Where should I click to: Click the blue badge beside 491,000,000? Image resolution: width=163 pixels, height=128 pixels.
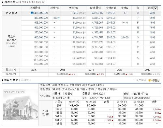click(32, 13)
